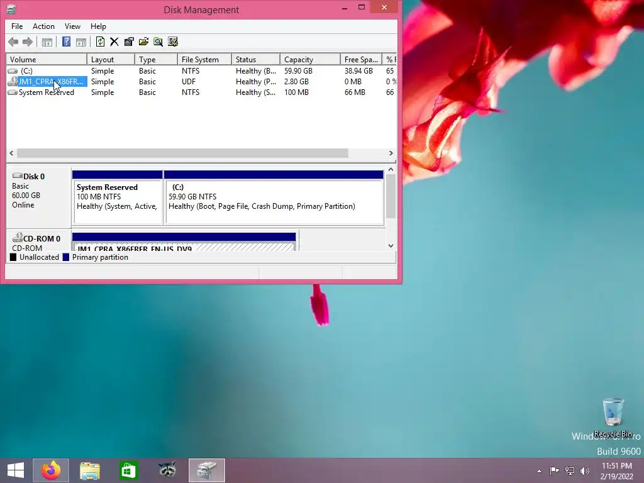The image size is (644, 483).
Task: Select the (C:) volume row
Action: (x=201, y=71)
